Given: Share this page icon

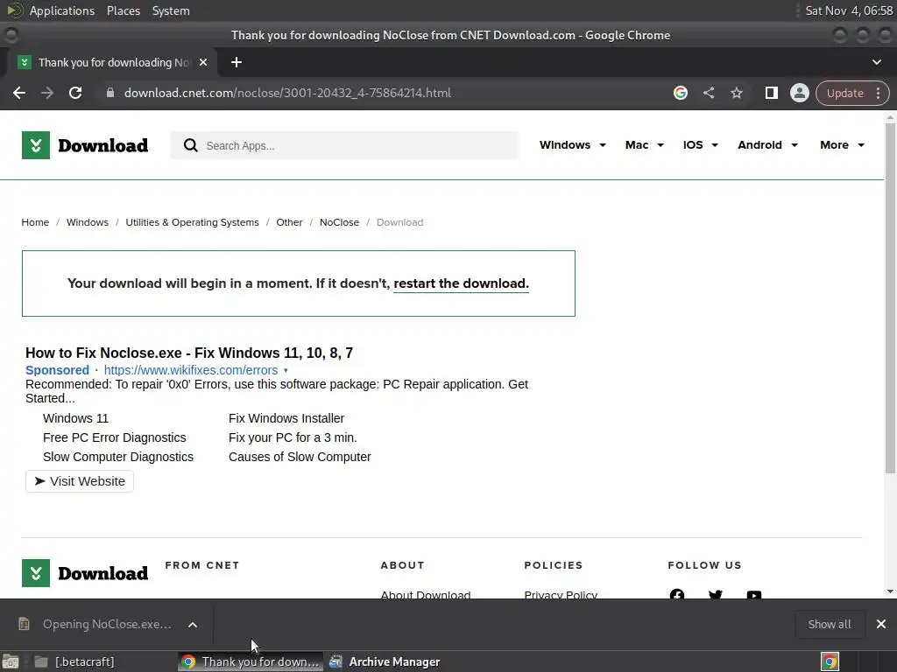Looking at the screenshot, I should [x=708, y=93].
